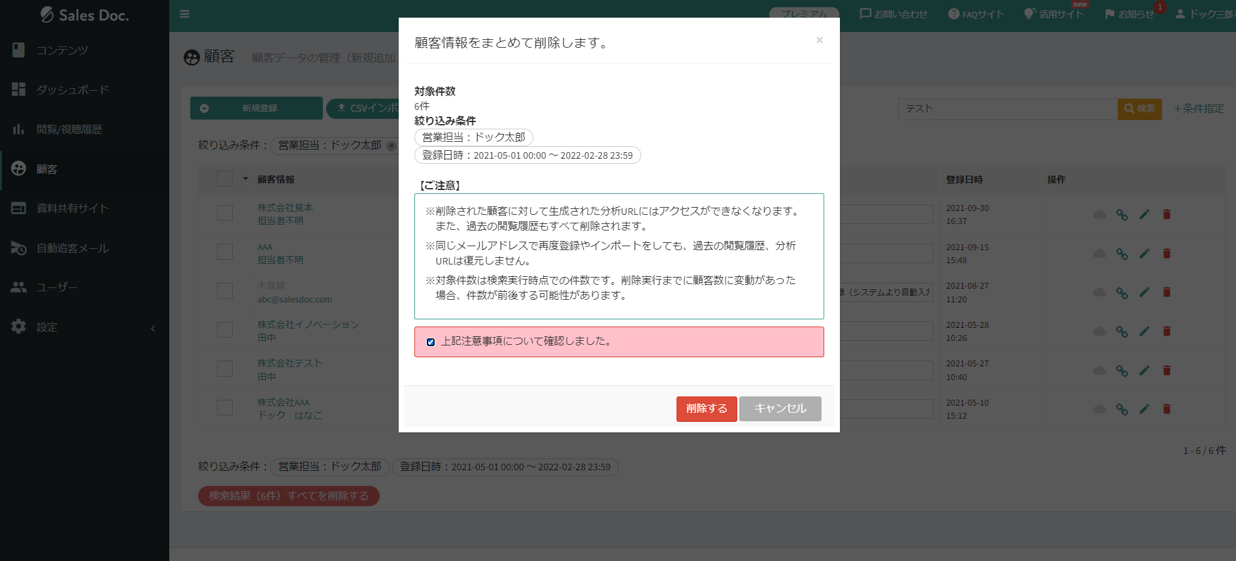Open ＋条件指定 filter link
Image resolution: width=1236 pixels, height=561 pixels.
1198,109
